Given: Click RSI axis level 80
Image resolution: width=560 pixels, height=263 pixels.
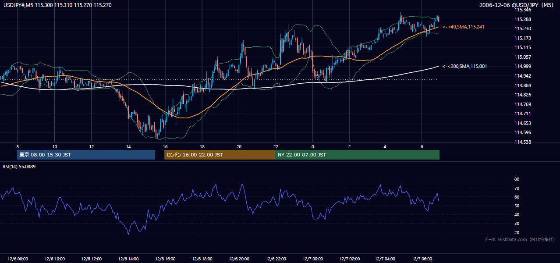Looking at the screenshot, I should point(517,179).
